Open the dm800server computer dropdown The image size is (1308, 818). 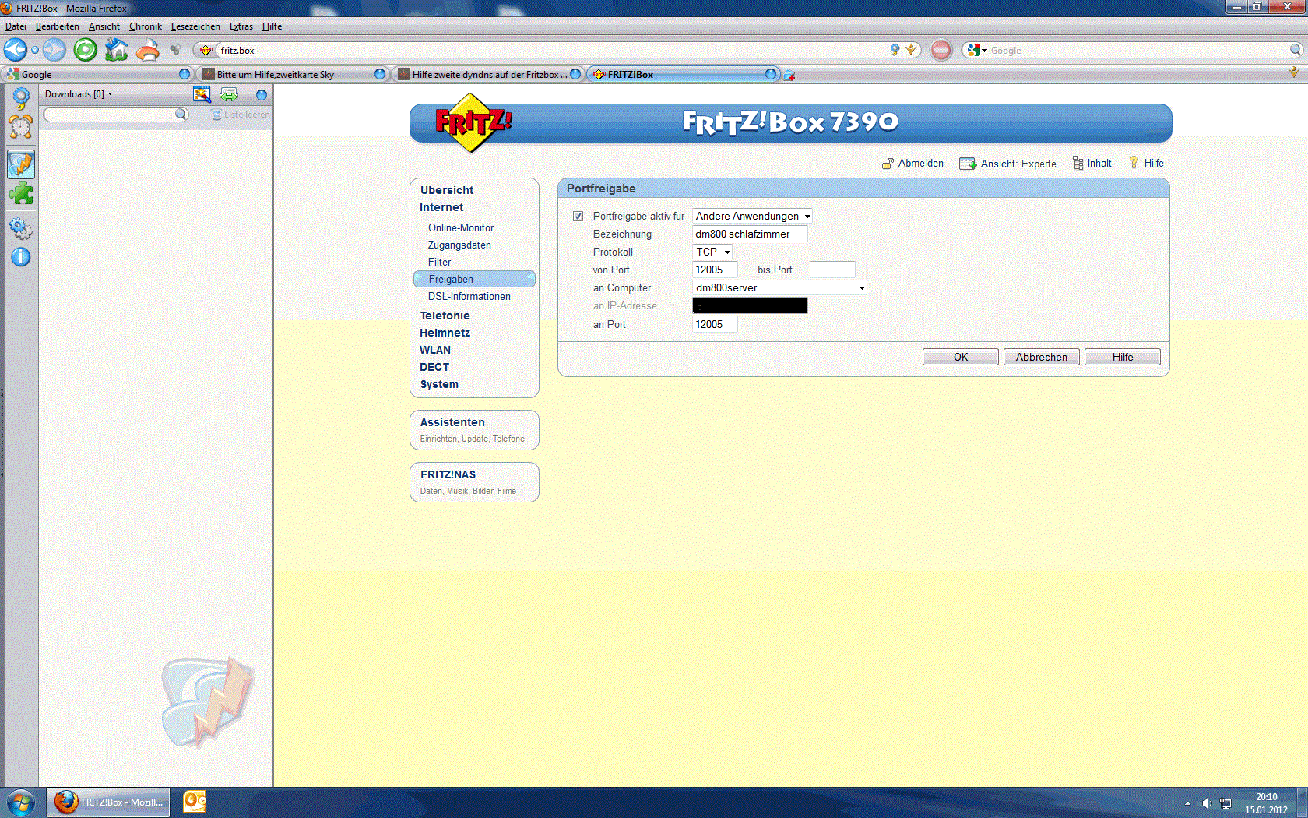(779, 287)
